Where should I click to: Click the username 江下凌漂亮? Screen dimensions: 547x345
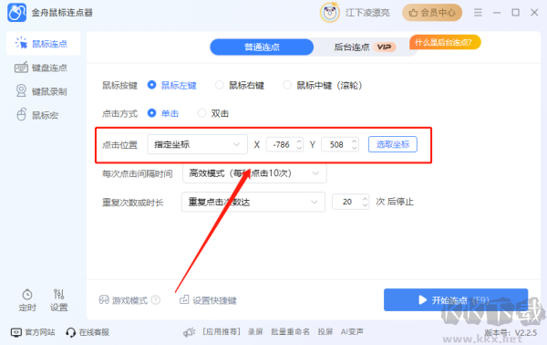pyautogui.click(x=367, y=13)
